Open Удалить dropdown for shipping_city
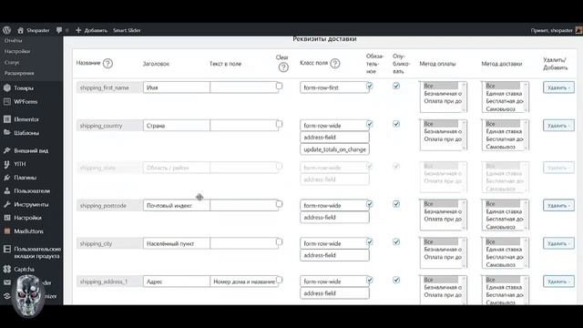 coord(558,243)
